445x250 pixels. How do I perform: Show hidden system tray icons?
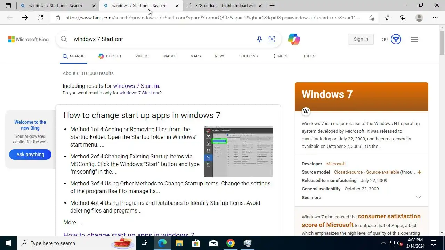[x=383, y=243]
